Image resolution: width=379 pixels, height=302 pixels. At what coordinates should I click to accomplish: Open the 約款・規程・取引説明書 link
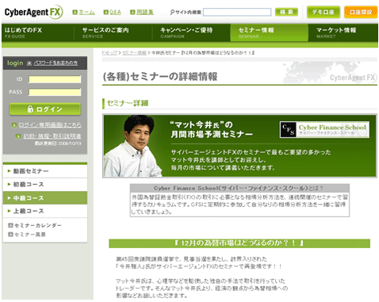point(52,136)
